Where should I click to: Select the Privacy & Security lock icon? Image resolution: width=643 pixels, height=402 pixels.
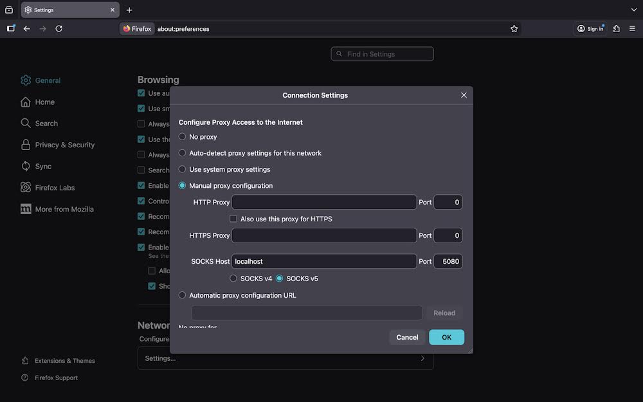point(26,145)
